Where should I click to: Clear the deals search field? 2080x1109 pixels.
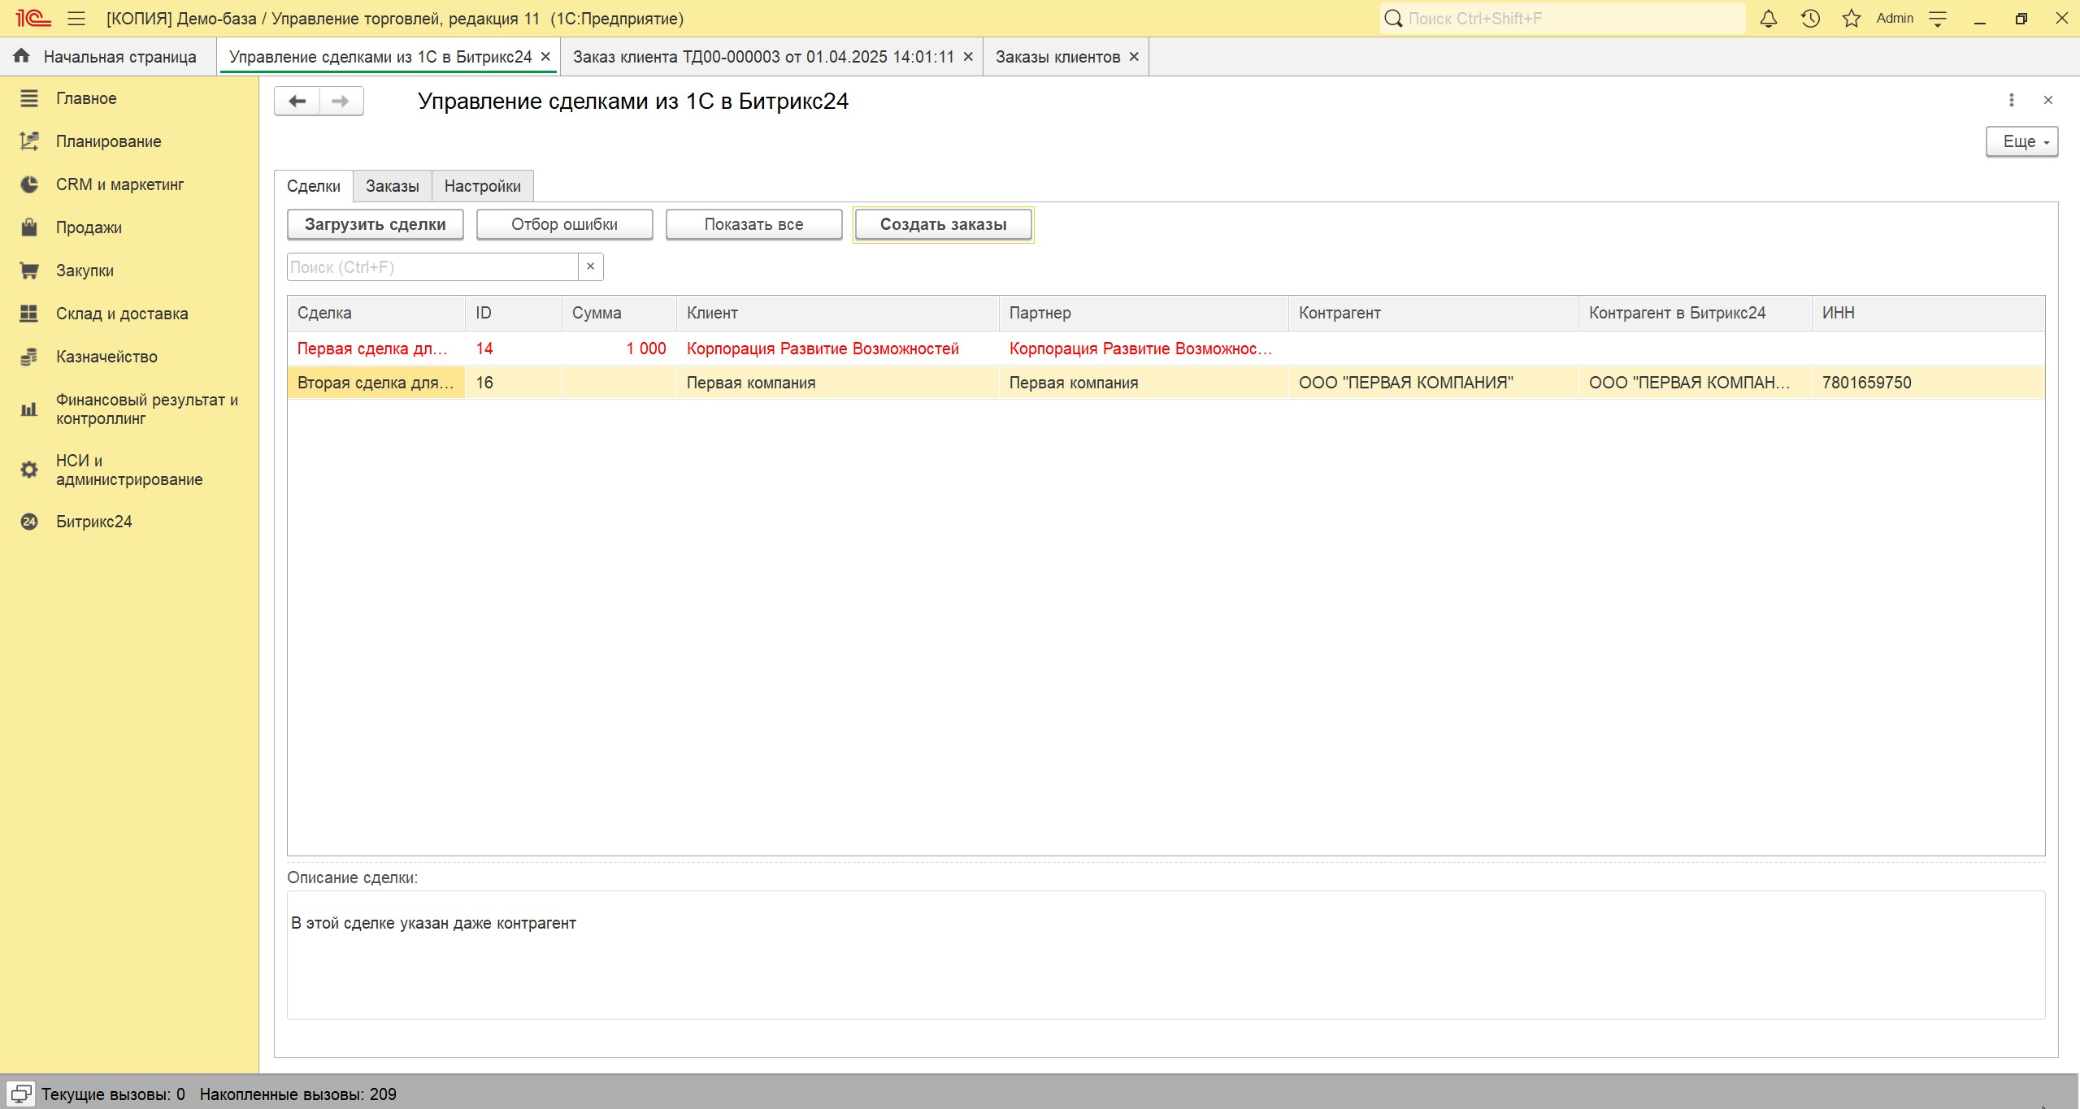pos(591,266)
